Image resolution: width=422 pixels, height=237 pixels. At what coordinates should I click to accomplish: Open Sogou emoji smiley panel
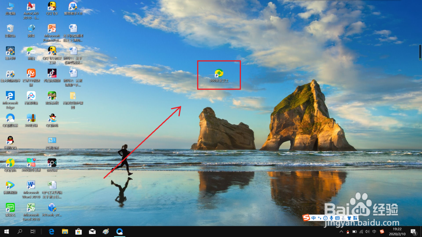point(325,218)
